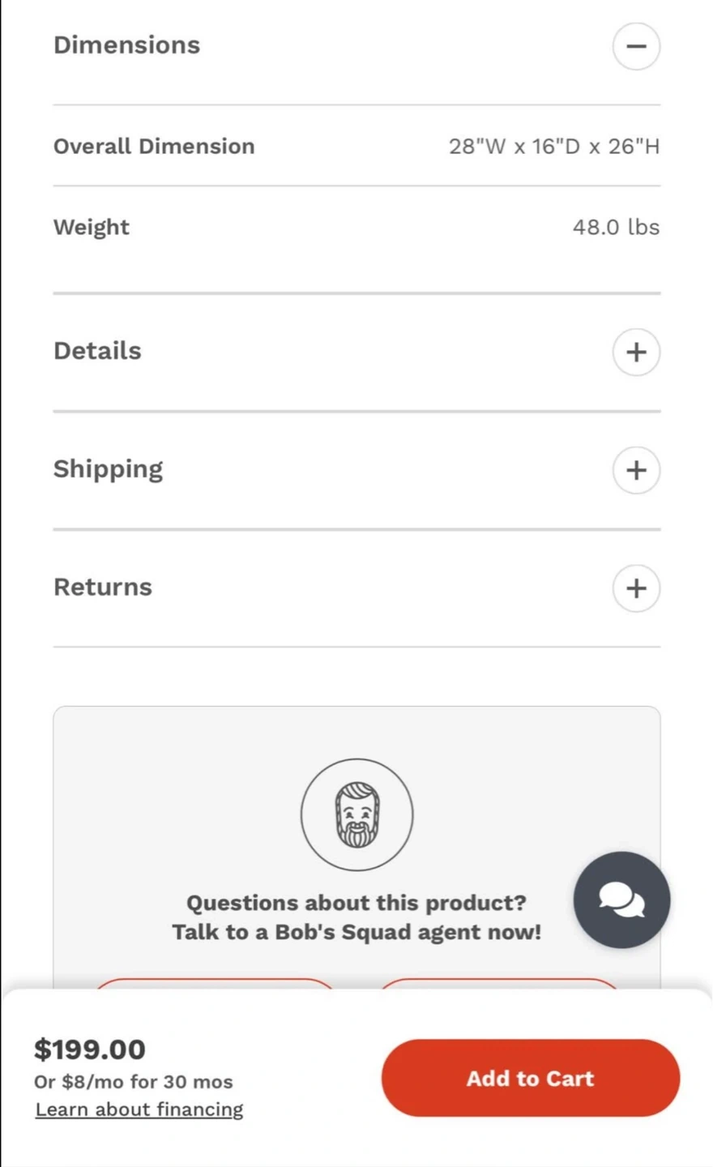Click the plus icon beside Returns
The width and height of the screenshot is (713, 1167).
636,588
